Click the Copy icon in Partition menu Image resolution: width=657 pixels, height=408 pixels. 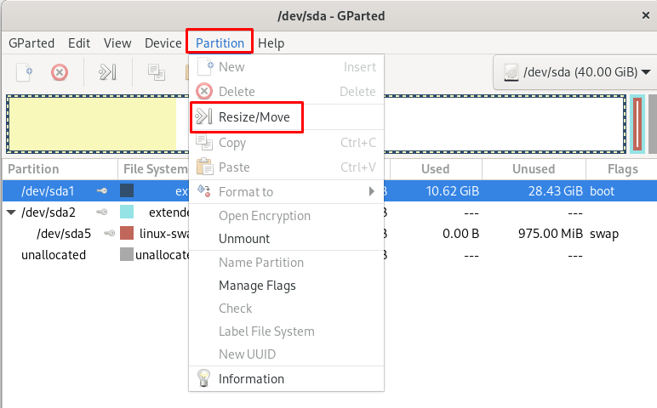204,142
